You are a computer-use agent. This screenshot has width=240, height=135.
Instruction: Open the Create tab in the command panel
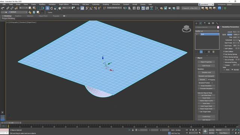tap(196, 23)
